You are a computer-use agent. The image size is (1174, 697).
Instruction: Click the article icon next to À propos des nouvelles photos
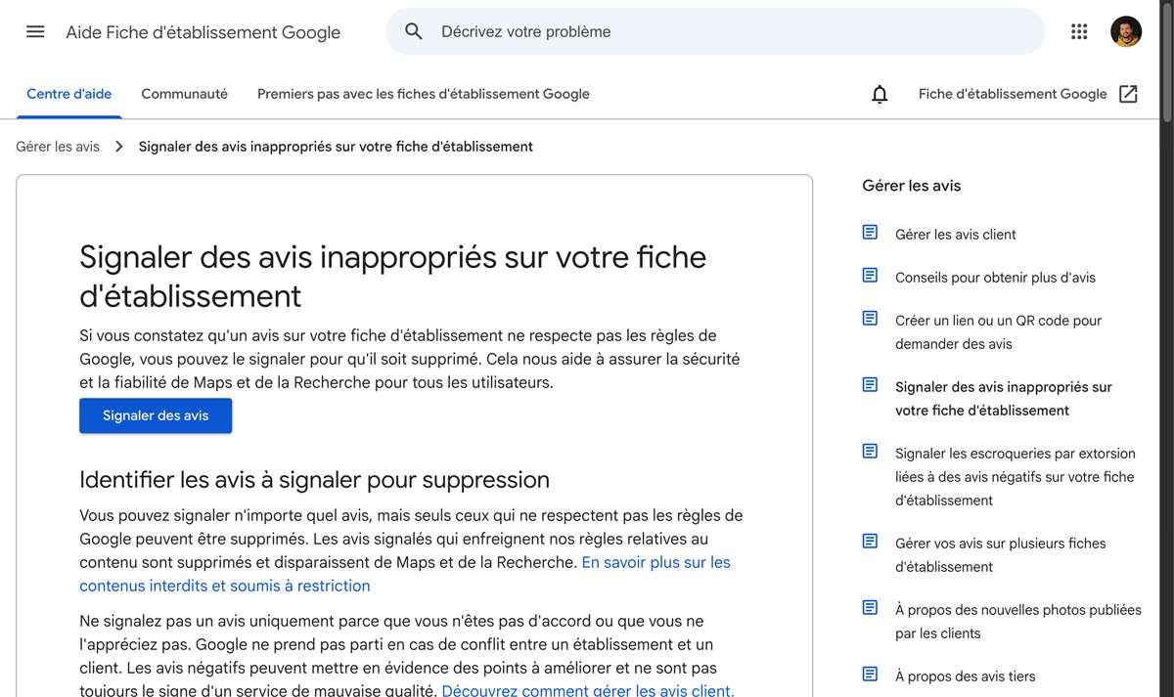point(870,608)
